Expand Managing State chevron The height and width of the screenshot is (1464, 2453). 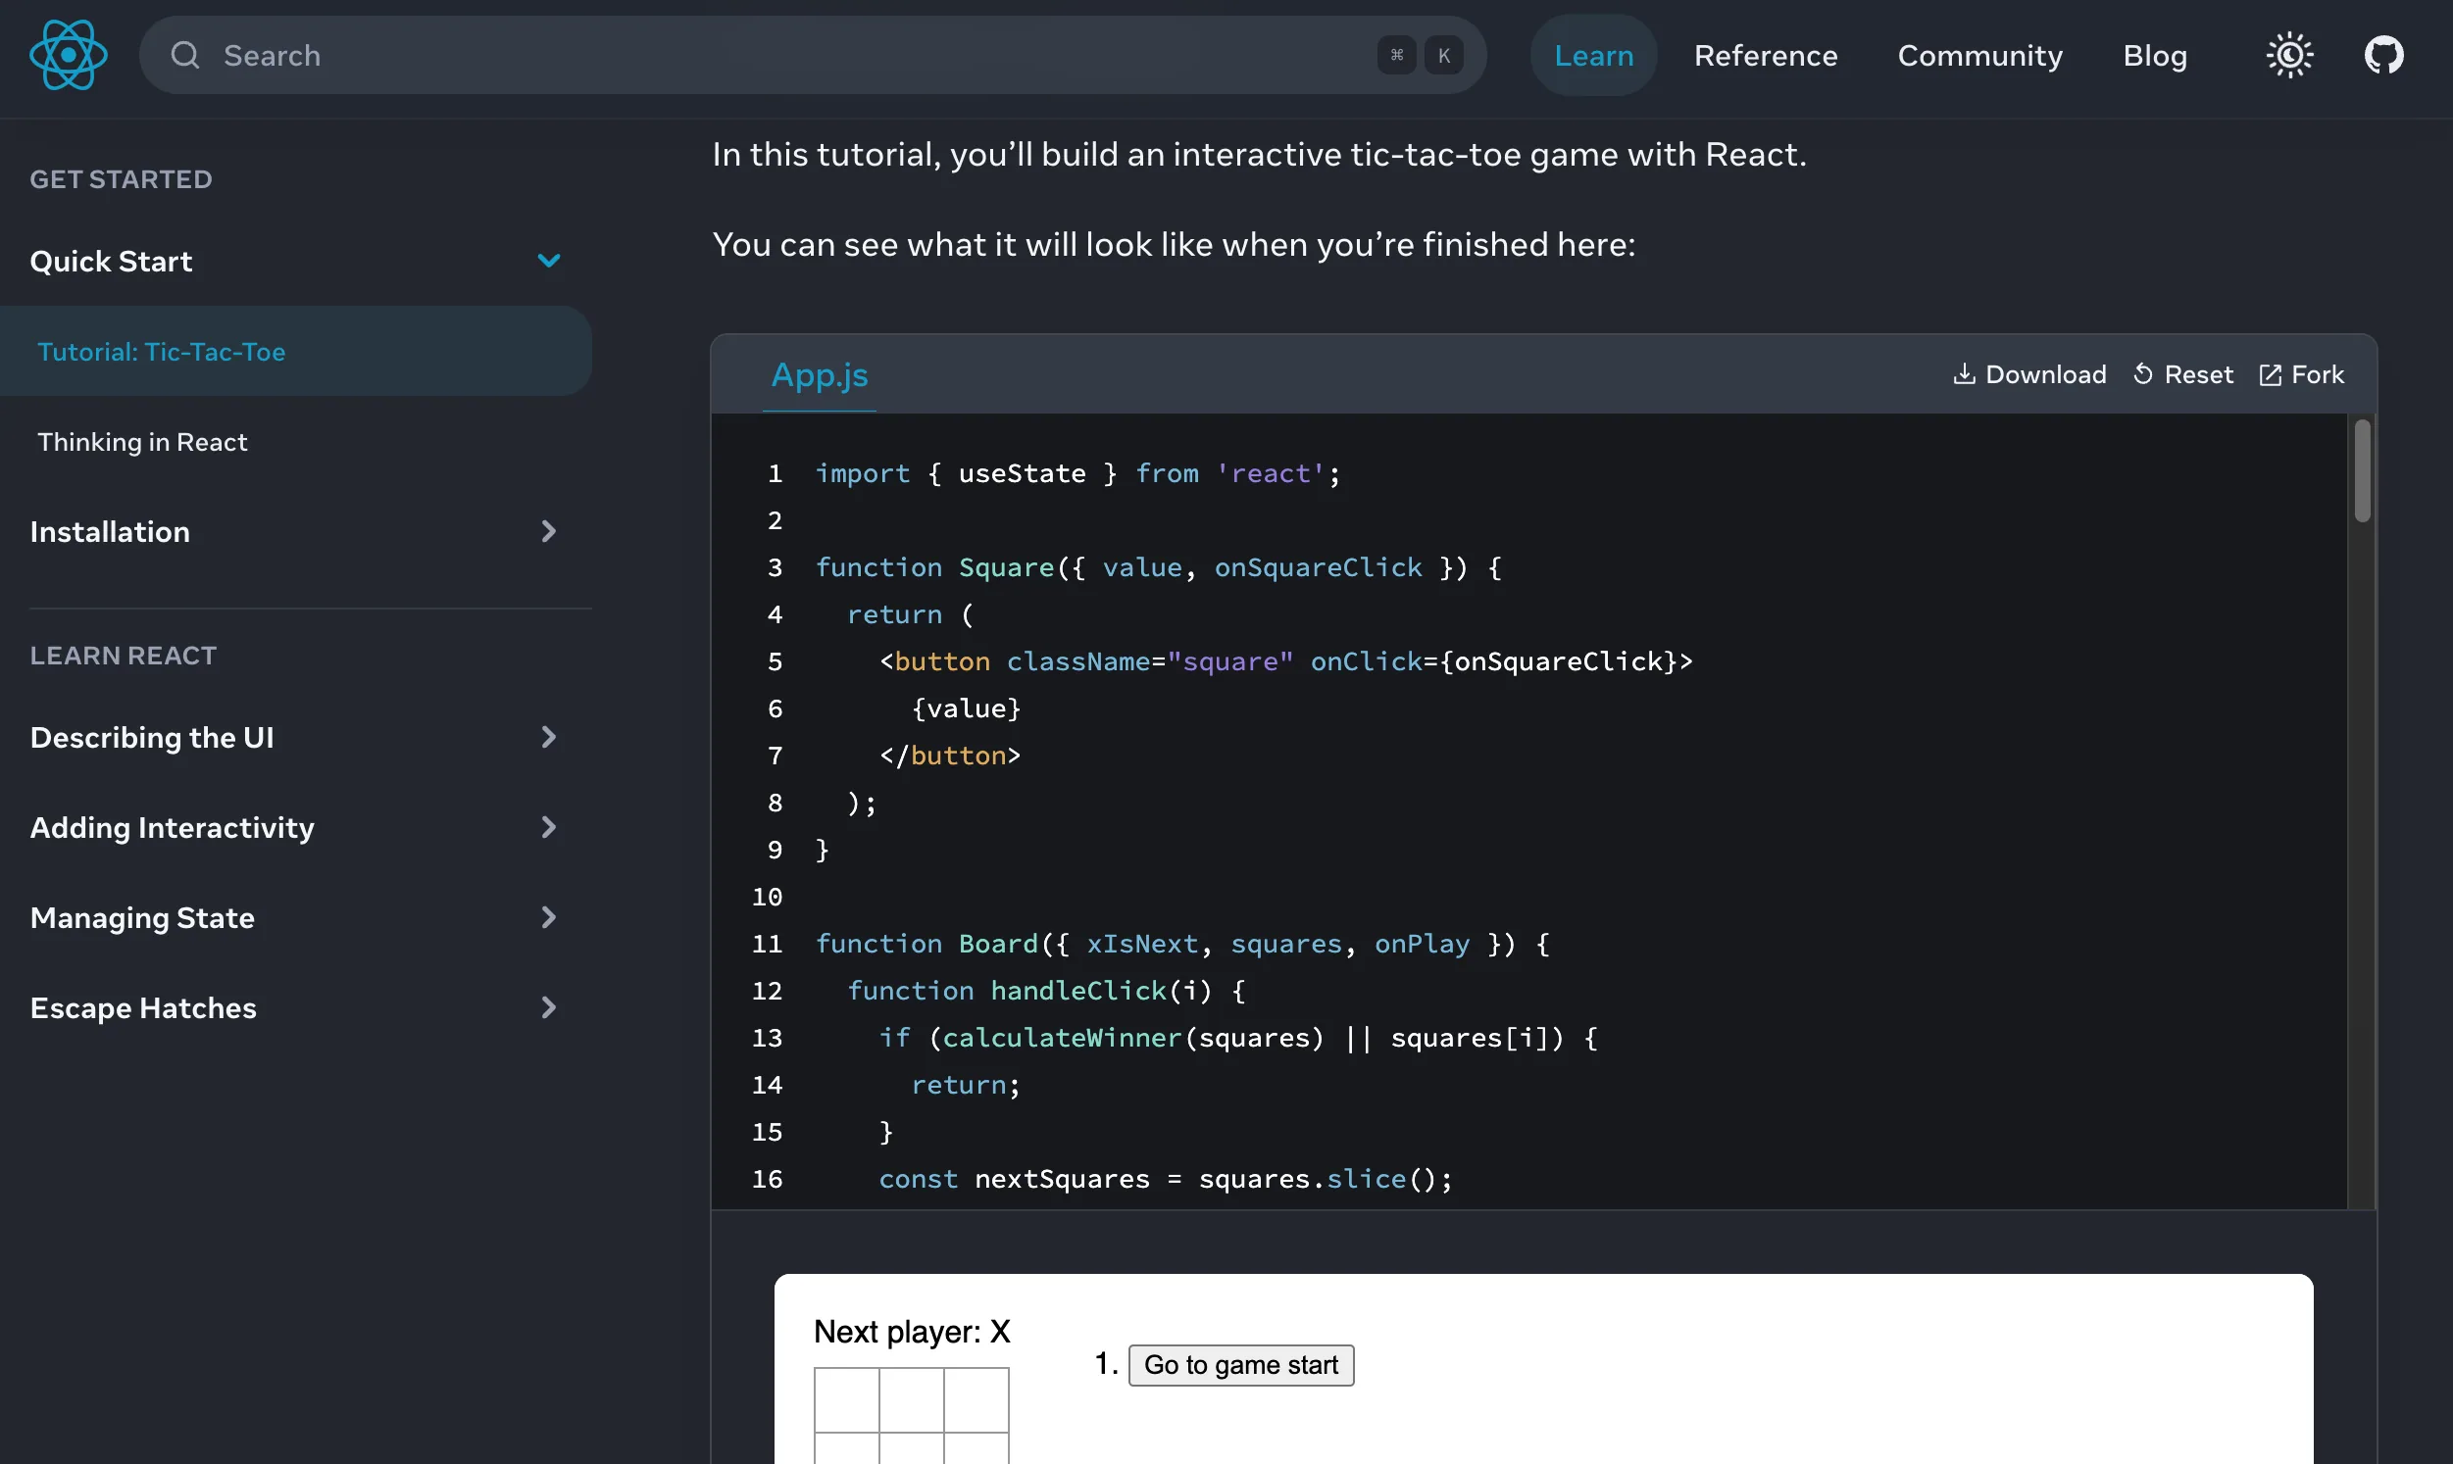click(549, 917)
